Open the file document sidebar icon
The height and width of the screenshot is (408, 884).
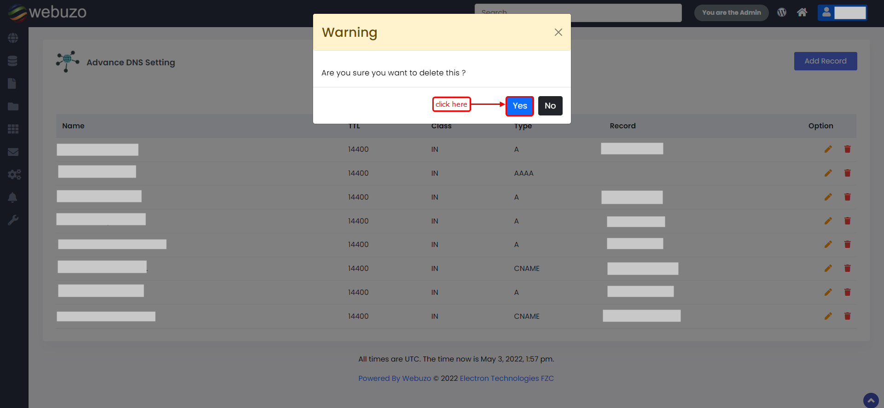pos(12,84)
